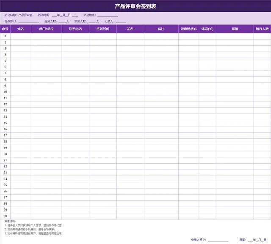Select the '联系电话' column header
Screen dimensions: 271x244
tap(75, 29)
